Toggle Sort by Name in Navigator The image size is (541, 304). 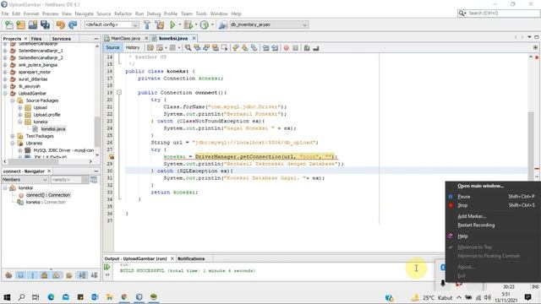tap(82, 275)
